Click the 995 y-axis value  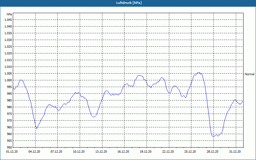[10, 87]
